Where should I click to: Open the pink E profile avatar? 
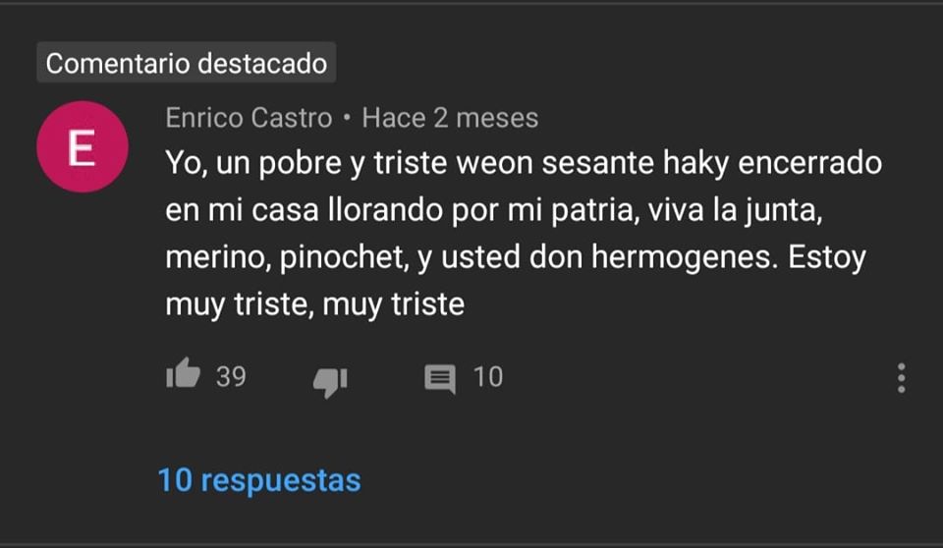[x=83, y=146]
